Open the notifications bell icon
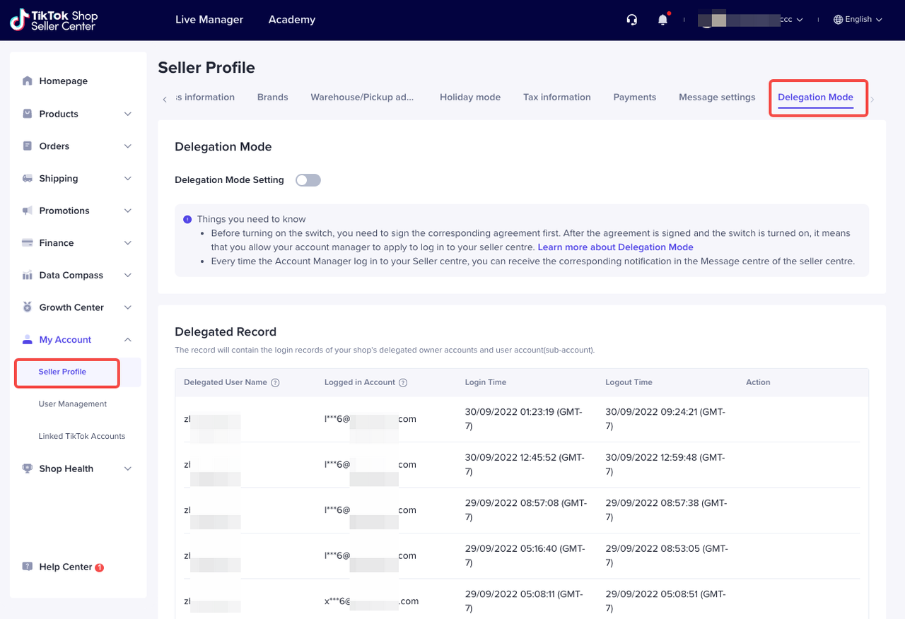This screenshot has width=905, height=619. pos(662,20)
